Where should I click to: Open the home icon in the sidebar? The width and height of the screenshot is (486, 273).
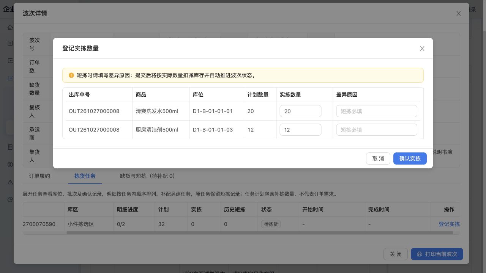click(10, 27)
